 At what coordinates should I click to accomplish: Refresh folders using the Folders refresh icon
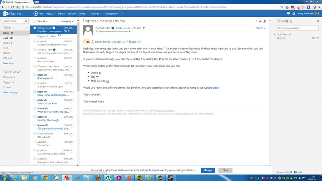(26, 28)
